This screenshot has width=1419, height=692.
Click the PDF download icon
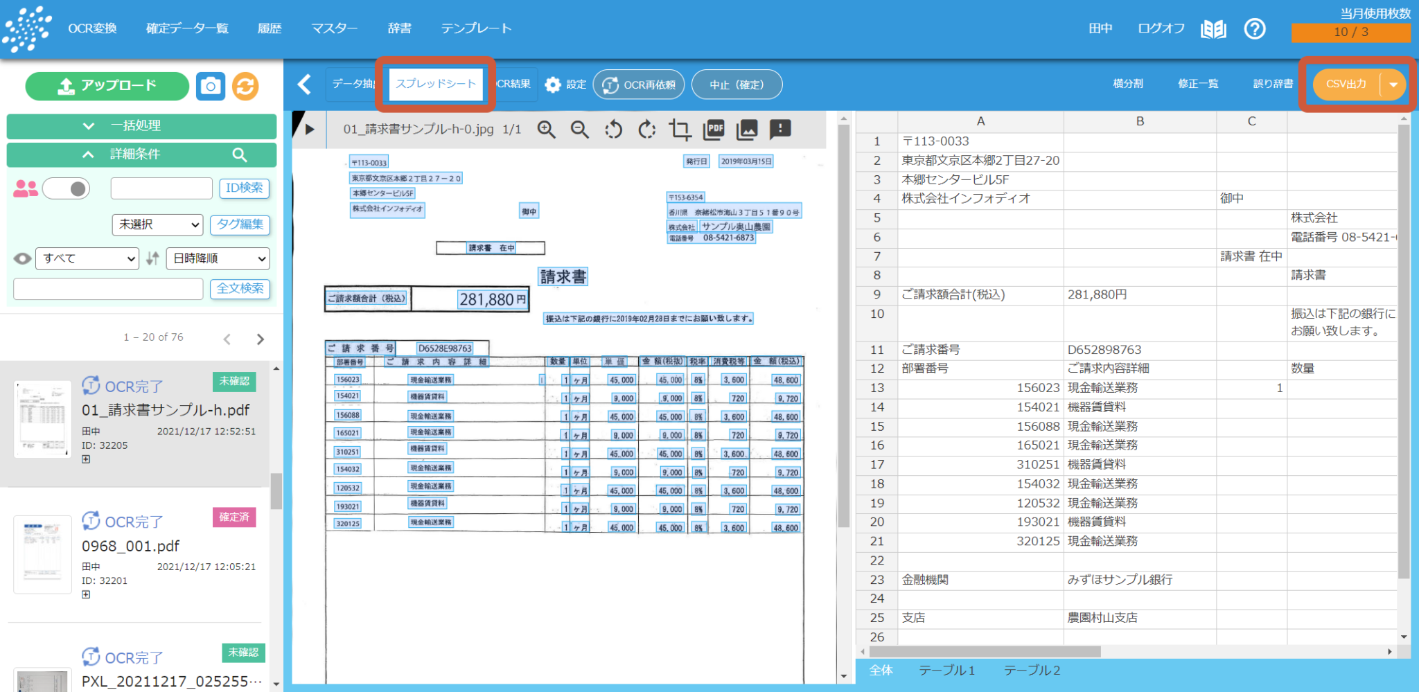point(714,130)
